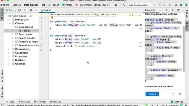
Task: Expand the Sealed classes lesson
Action: pyautogui.click(x=12, y=38)
